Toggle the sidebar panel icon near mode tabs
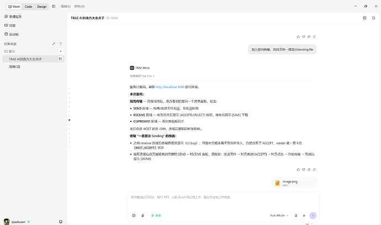Image resolution: width=381 pixels, height=225 pixels. tap(54, 6)
